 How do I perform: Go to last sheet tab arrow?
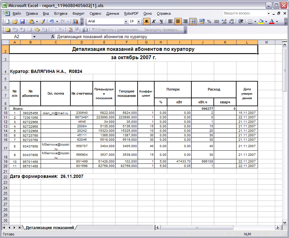pos(20,228)
